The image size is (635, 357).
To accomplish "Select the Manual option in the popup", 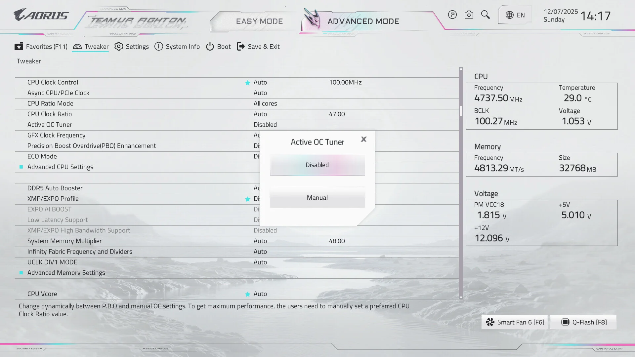I will (x=317, y=198).
